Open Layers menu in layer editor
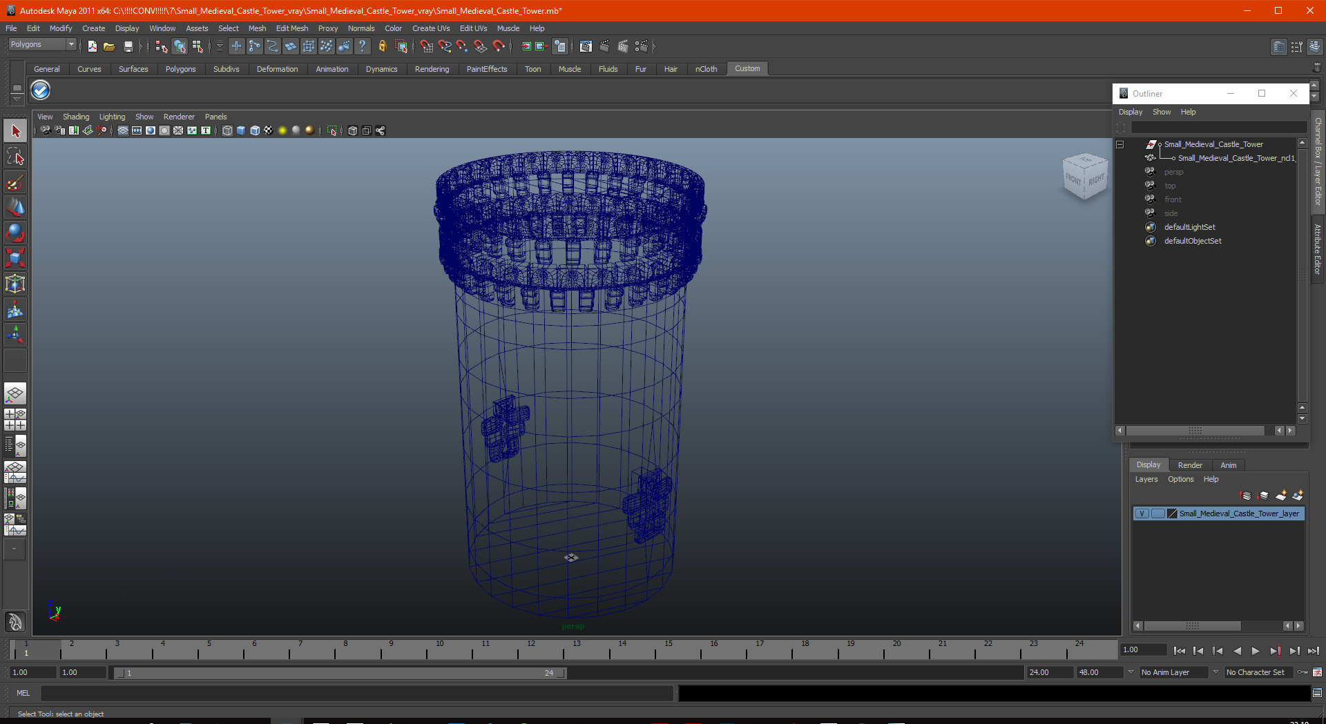This screenshot has width=1326, height=724. (x=1146, y=479)
